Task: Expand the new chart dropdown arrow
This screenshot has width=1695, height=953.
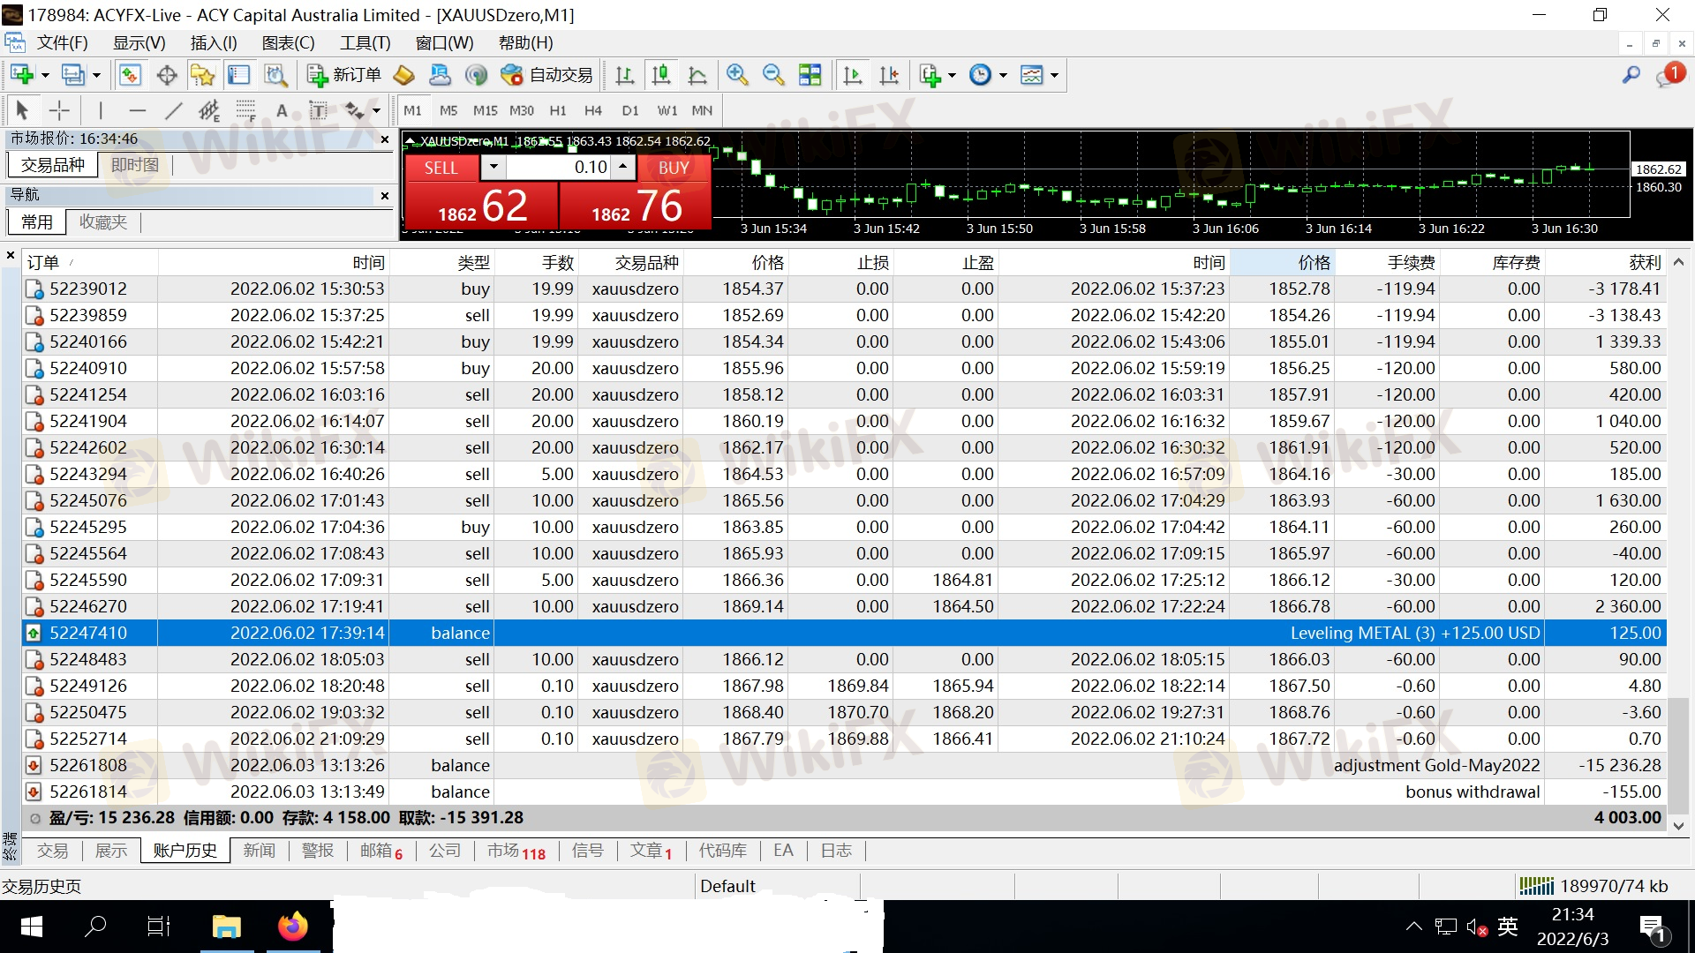Action: click(x=45, y=75)
